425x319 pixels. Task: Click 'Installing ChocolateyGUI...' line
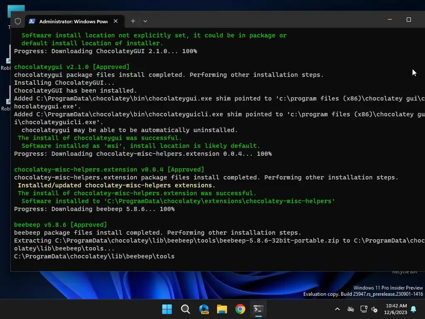tap(64, 83)
